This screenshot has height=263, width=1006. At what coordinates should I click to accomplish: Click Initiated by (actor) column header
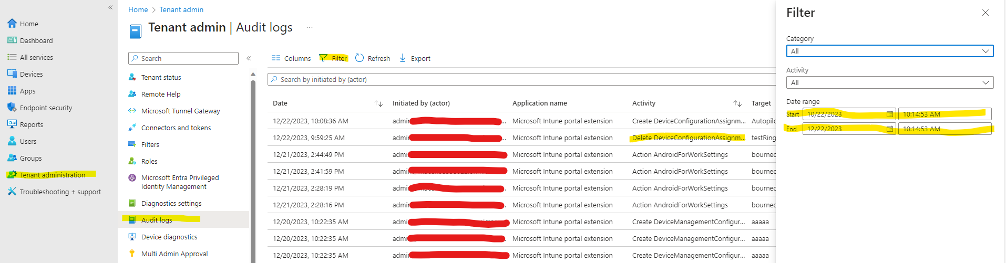(x=421, y=103)
